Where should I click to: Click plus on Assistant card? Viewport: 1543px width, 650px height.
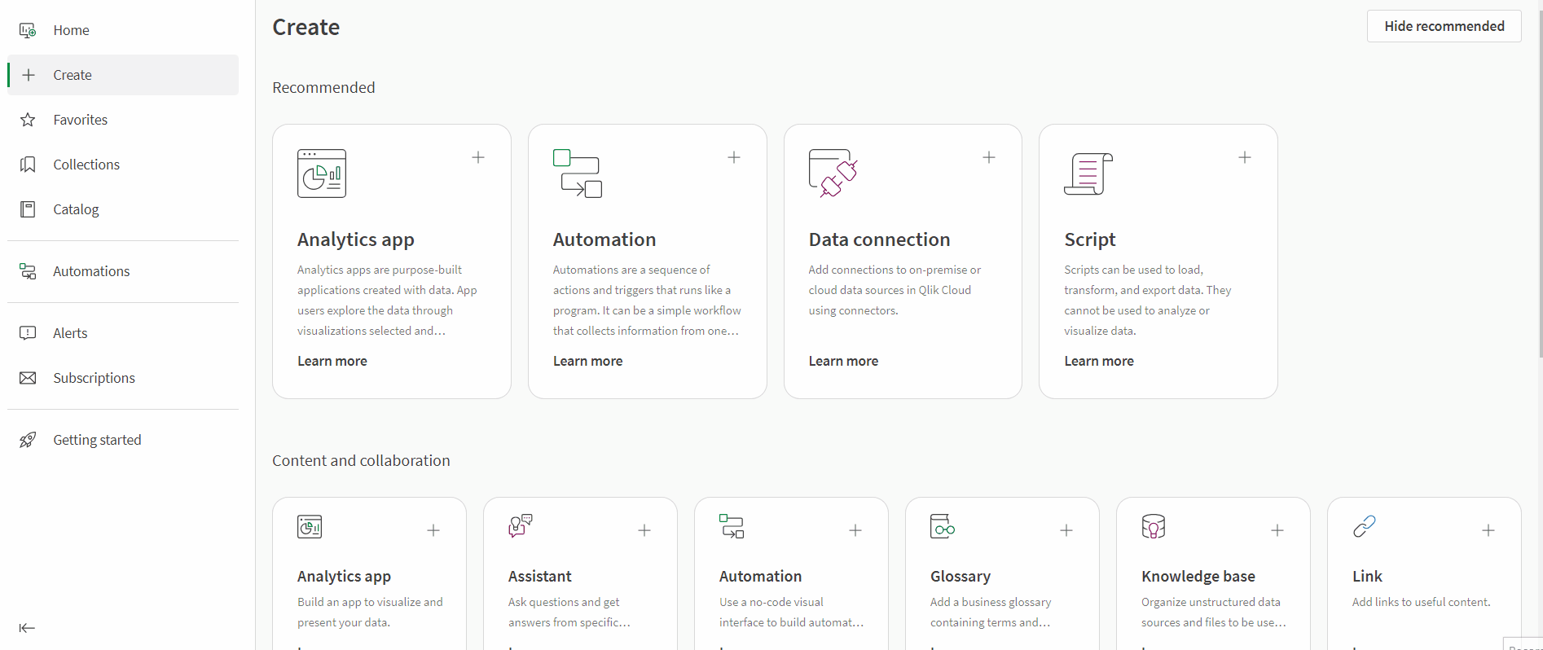pos(644,530)
